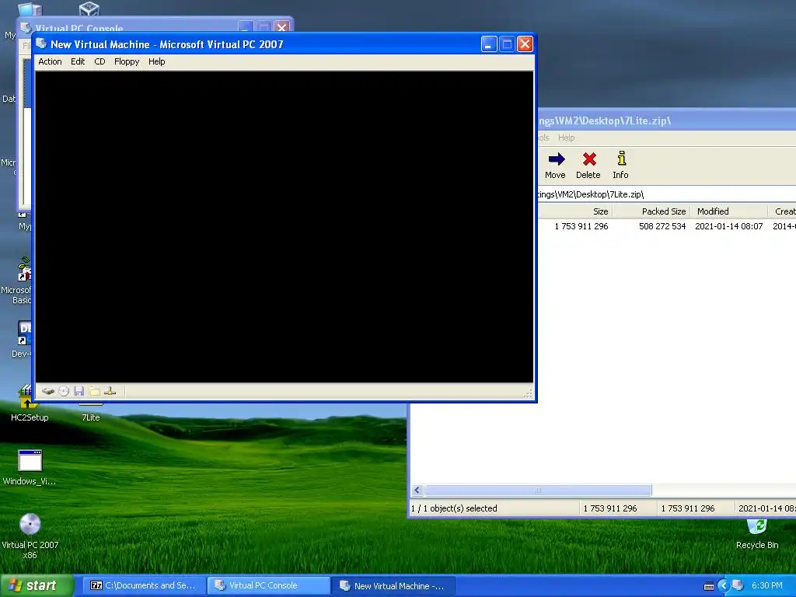Click the floppy disk status icon in Virtual PC
The width and height of the screenshot is (796, 597).
coord(79,391)
